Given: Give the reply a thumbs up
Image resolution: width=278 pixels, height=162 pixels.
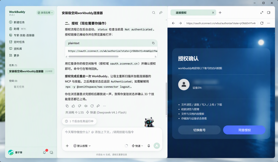Looking at the screenshot, I should tap(73, 106).
